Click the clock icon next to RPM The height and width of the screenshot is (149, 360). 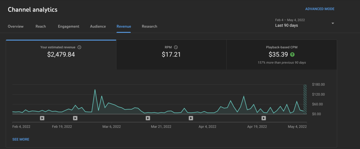click(176, 47)
